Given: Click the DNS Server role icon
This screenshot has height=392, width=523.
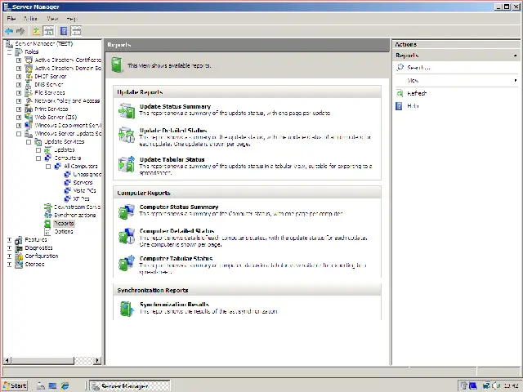Looking at the screenshot, I should click(x=29, y=85).
